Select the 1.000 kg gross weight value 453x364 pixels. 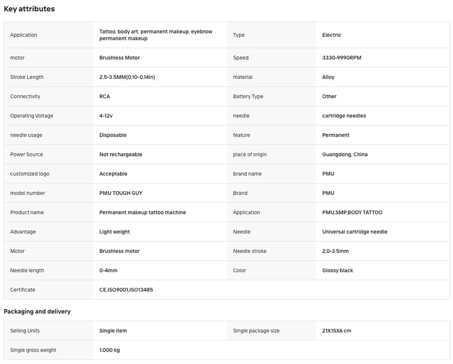109,350
